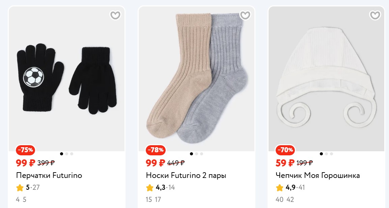Image resolution: width=389 pixels, height=208 pixels.
Task: Choose size 42 for Чепчик Моя Горошинка
Action: click(x=290, y=200)
